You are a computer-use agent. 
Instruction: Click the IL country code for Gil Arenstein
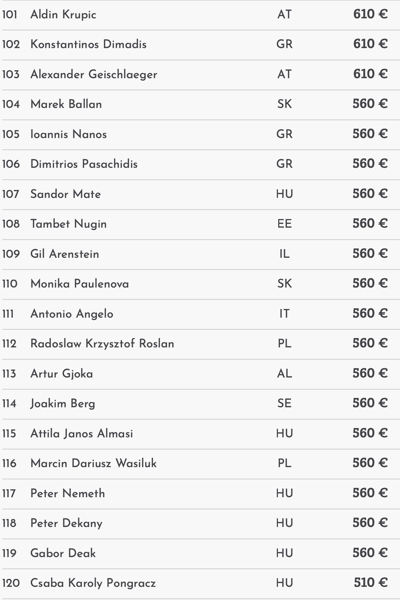284,254
